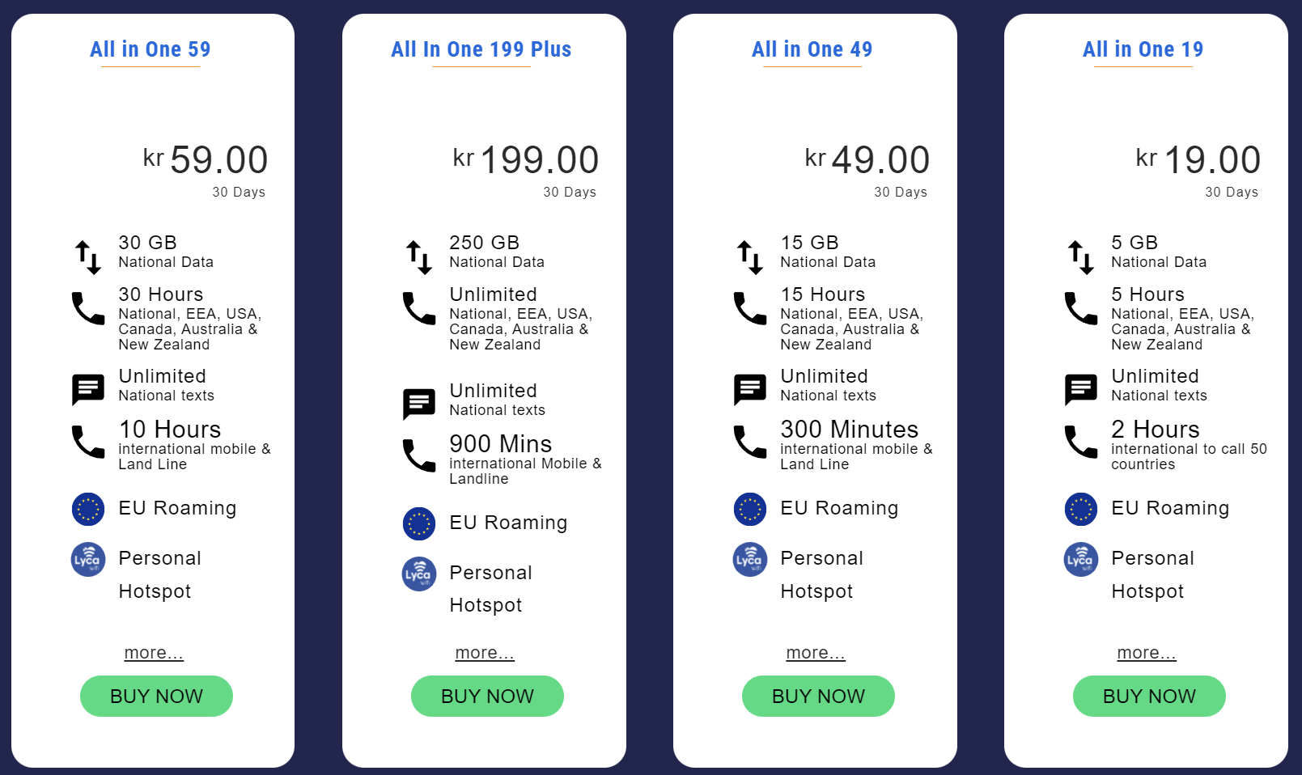Select the Lyca Personal Hotspot icon on All in One 19

point(1080,559)
